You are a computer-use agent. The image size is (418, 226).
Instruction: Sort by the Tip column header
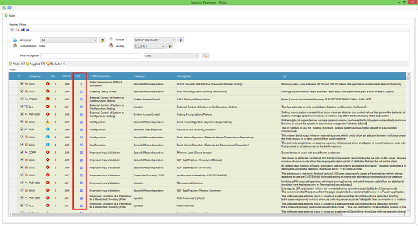point(284,76)
